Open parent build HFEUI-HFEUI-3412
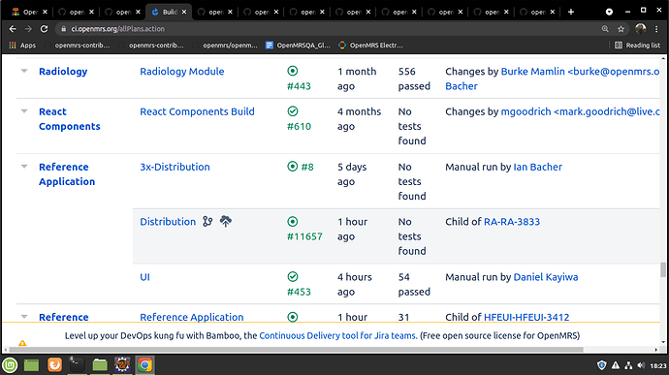Screen dimensions: 669x375 pos(526,317)
